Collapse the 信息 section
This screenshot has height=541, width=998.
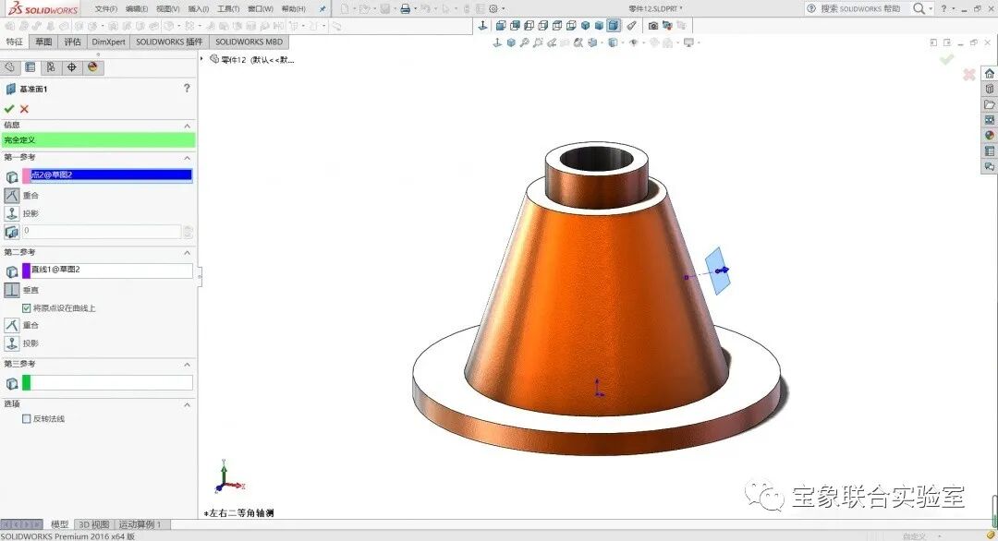coord(187,126)
